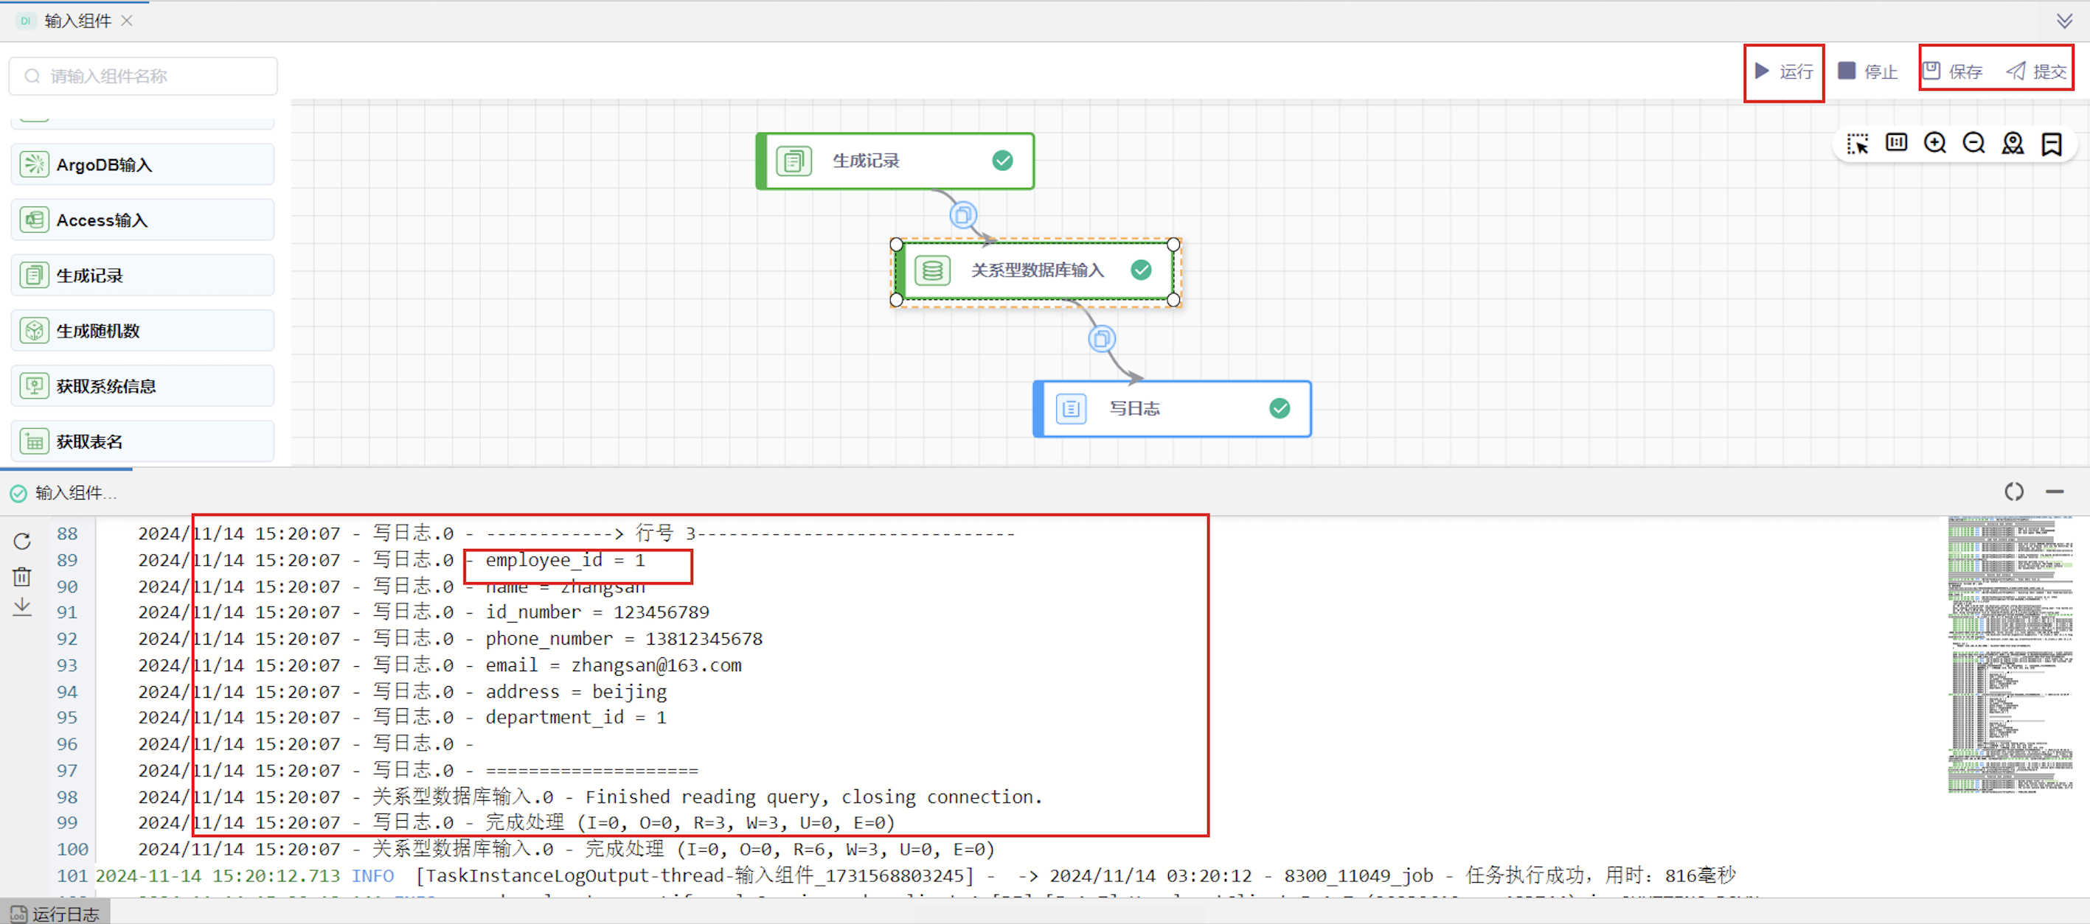Click the 停止 stop button
The height and width of the screenshot is (924, 2090).
[x=1867, y=71]
